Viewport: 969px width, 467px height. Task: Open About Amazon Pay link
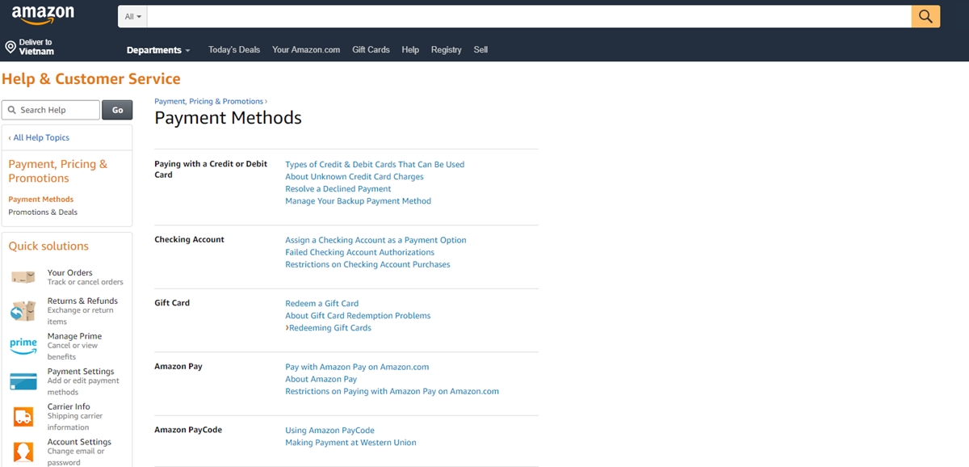coord(321,379)
